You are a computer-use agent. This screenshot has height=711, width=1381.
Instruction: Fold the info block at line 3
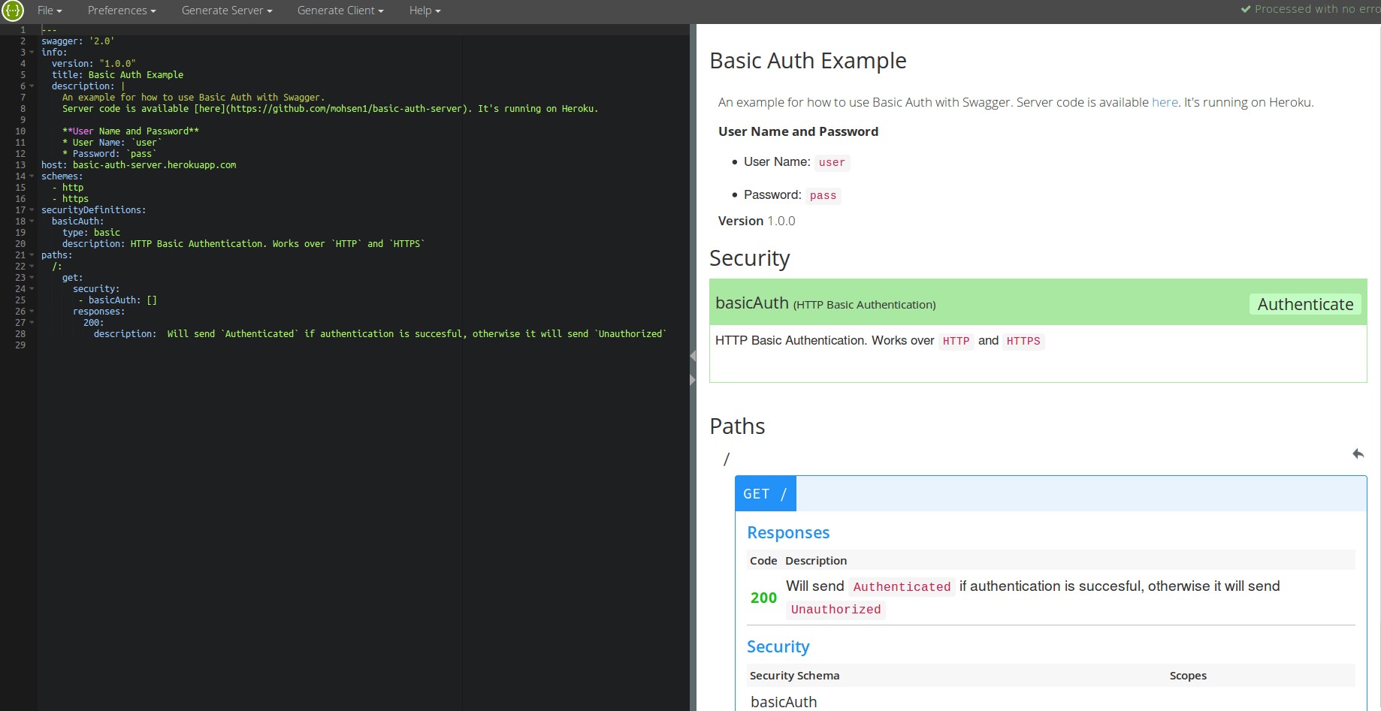click(x=32, y=53)
